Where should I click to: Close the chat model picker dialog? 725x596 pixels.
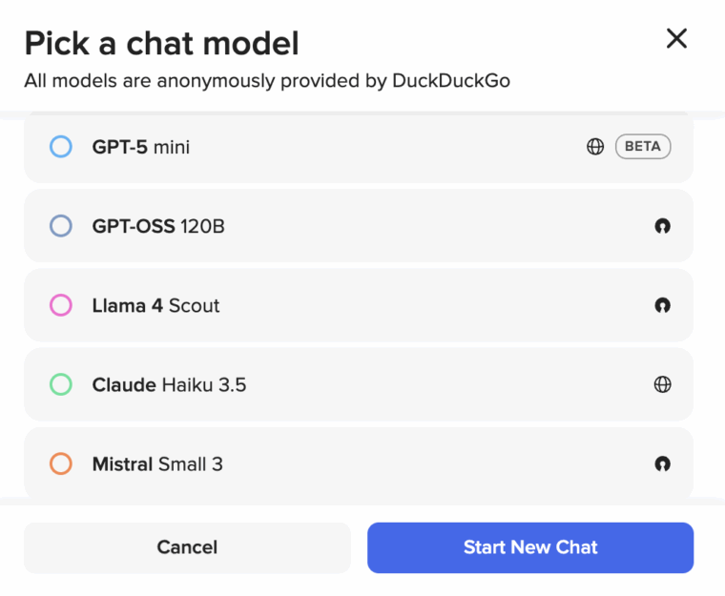(x=676, y=38)
